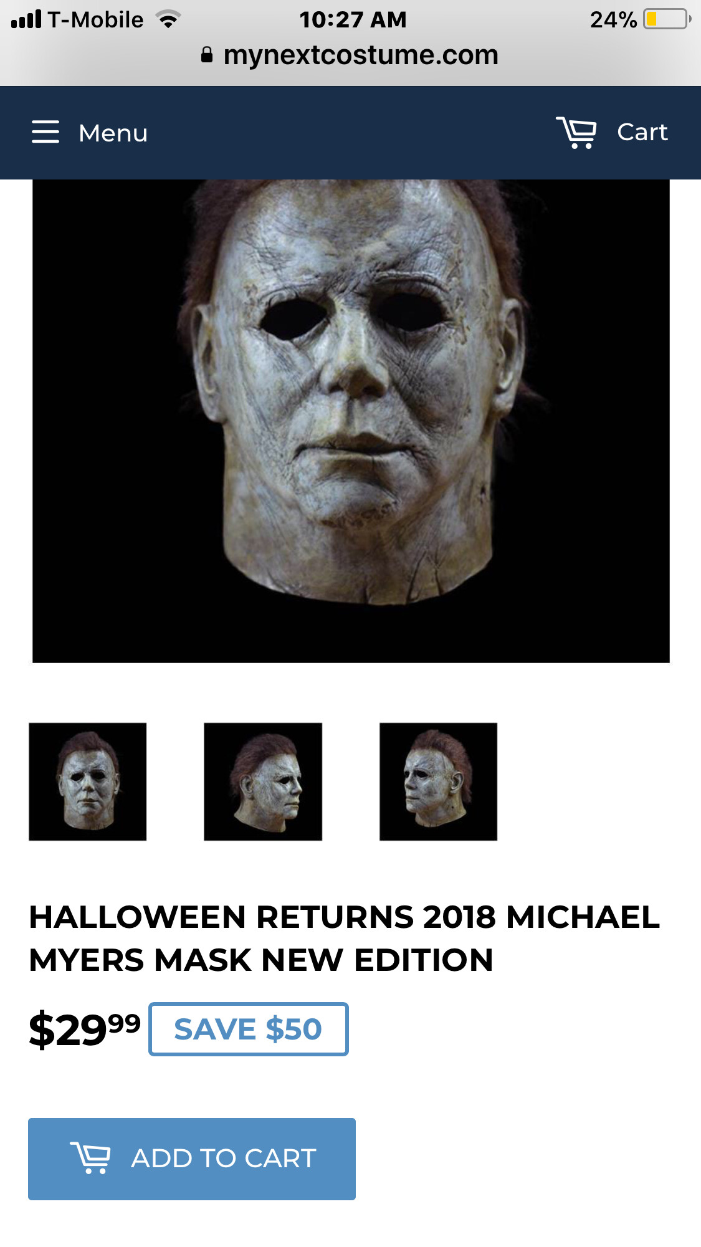Screen dimensions: 701x1247
Task: Open the shopping cart icon in header
Action: 576,132
